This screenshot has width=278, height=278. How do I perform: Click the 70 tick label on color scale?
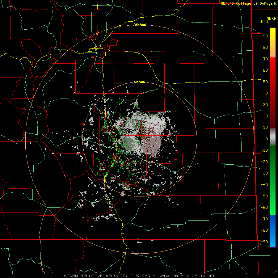click(x=265, y=59)
